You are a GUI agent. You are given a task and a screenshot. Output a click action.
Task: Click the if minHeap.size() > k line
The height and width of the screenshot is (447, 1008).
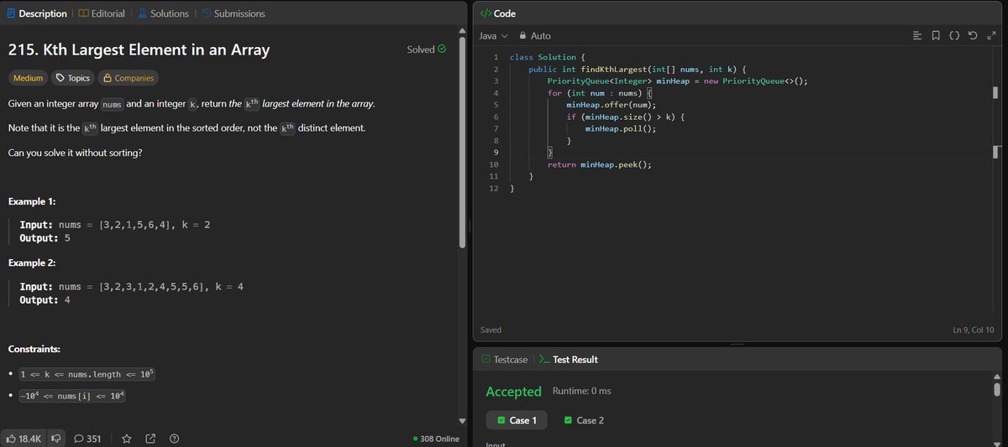pos(627,117)
